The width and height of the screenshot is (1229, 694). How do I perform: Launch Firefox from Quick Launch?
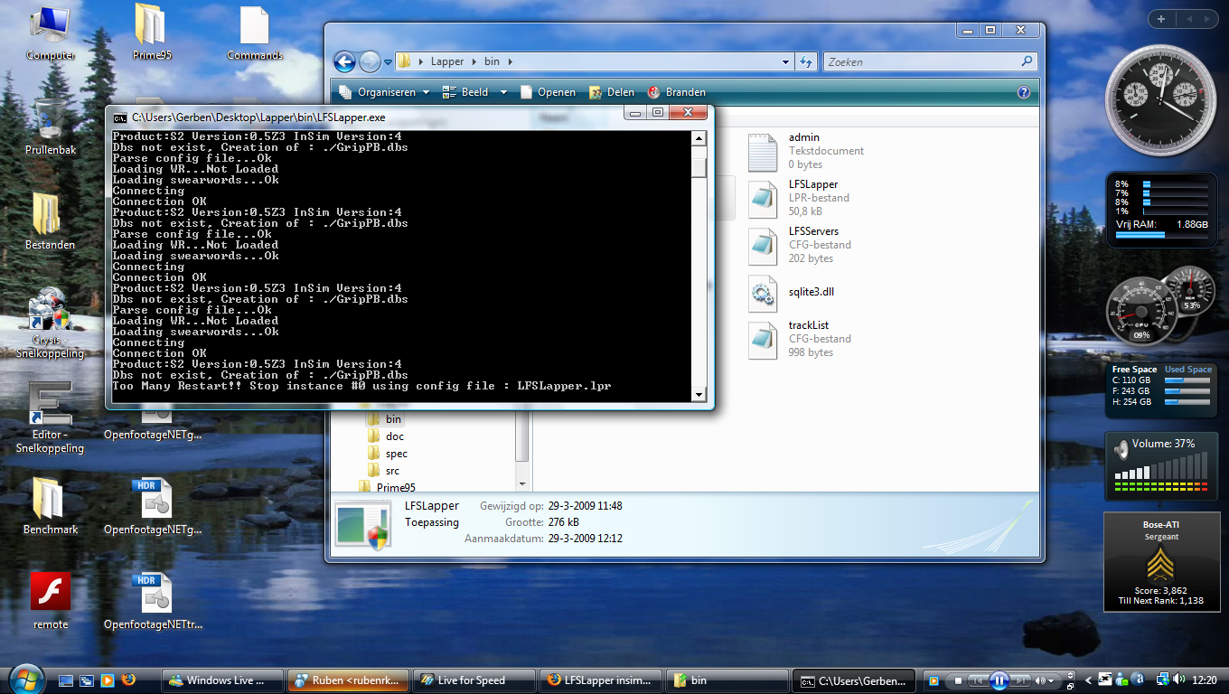(128, 680)
